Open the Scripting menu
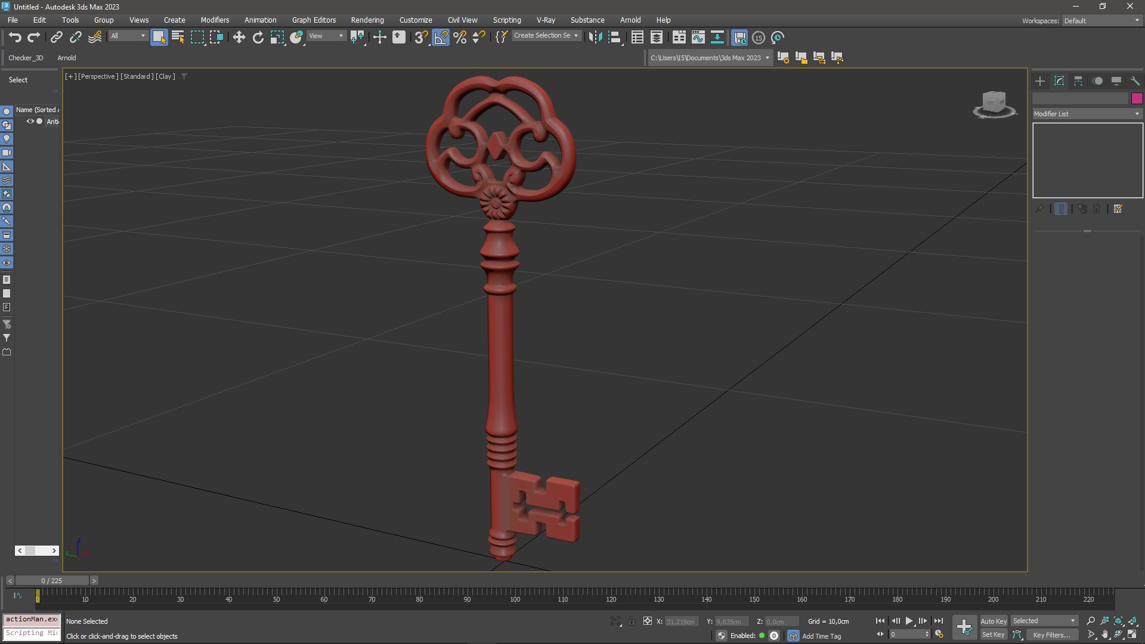The image size is (1145, 644). [507, 20]
